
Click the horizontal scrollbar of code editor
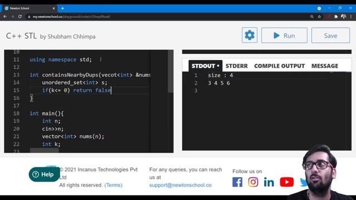pos(44,151)
